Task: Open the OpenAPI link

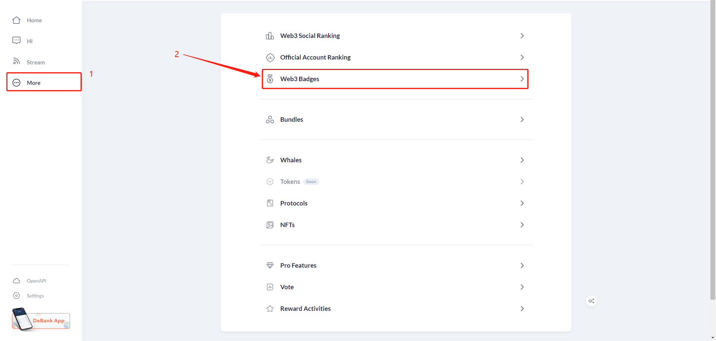Action: (x=36, y=281)
